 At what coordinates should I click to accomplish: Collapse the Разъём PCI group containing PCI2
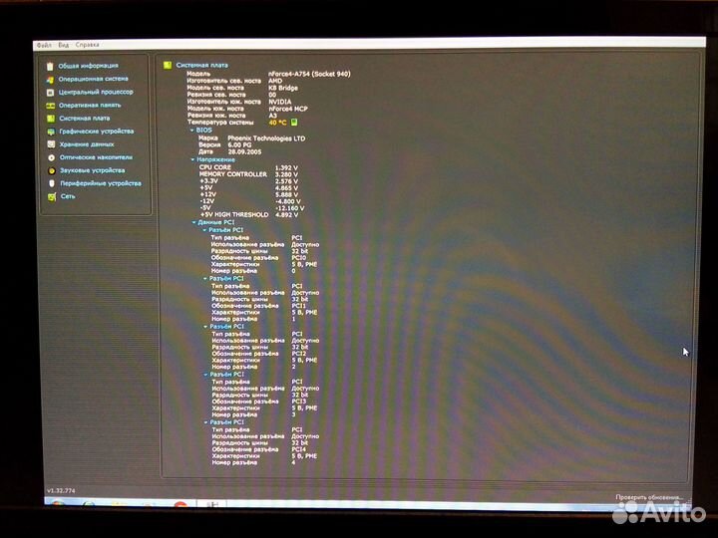[205, 327]
